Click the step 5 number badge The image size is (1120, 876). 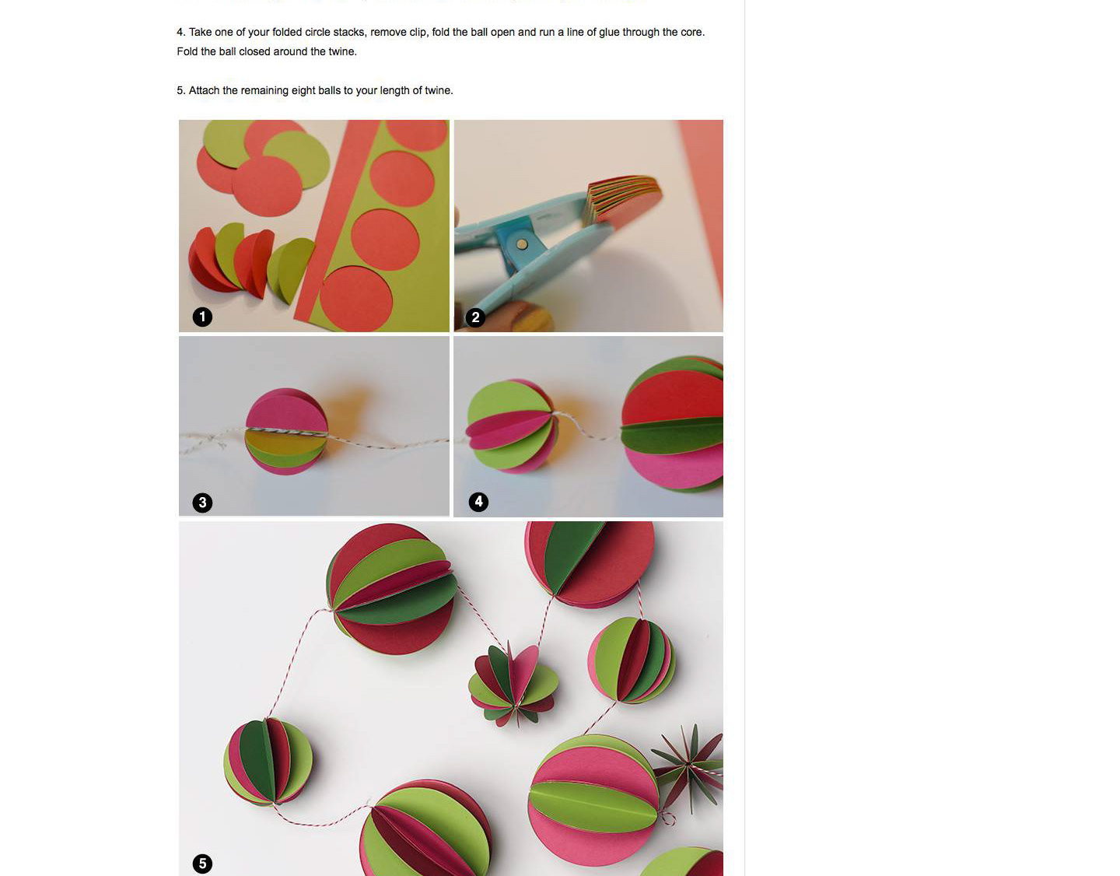click(202, 864)
